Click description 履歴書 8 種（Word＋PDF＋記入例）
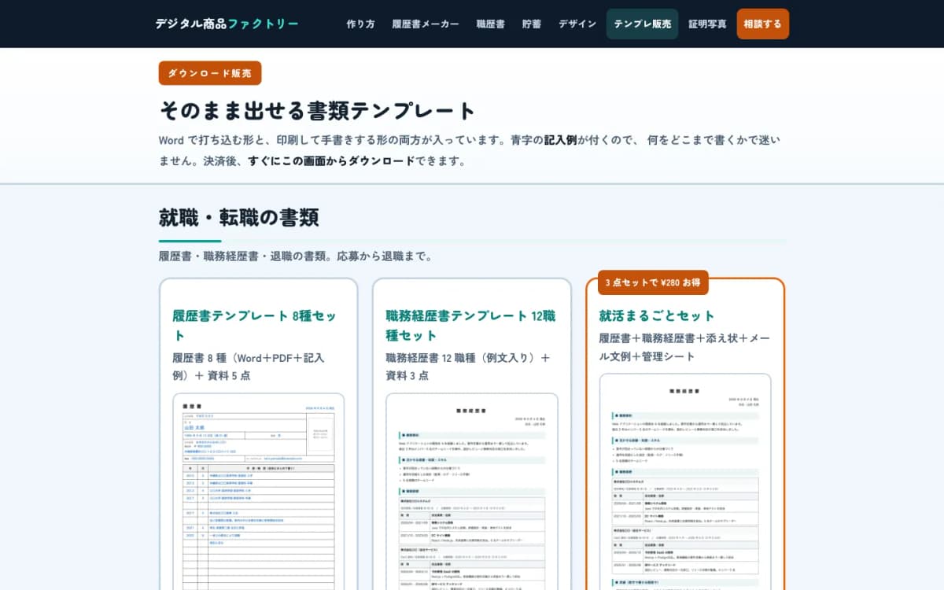Screen dimensions: 944x590 click(249, 367)
